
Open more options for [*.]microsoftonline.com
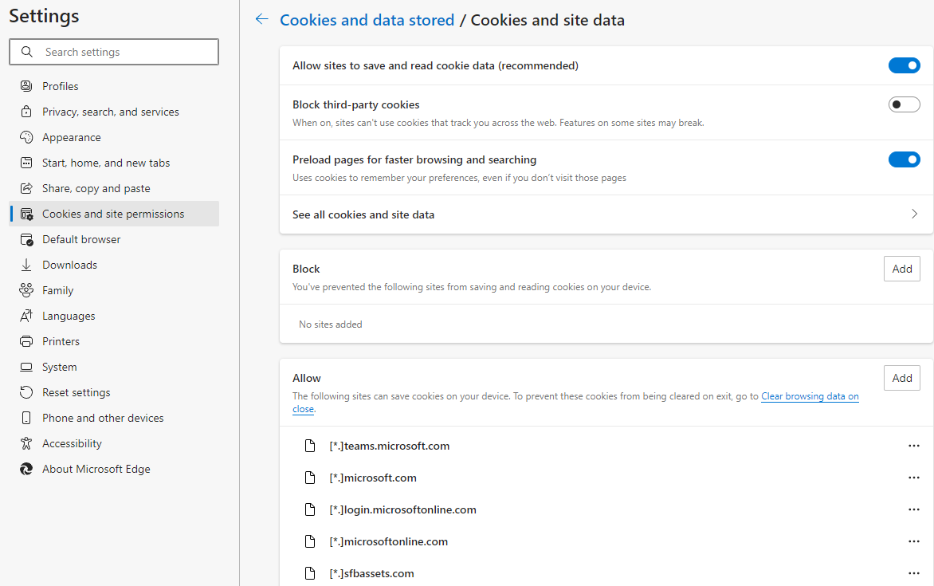(914, 541)
